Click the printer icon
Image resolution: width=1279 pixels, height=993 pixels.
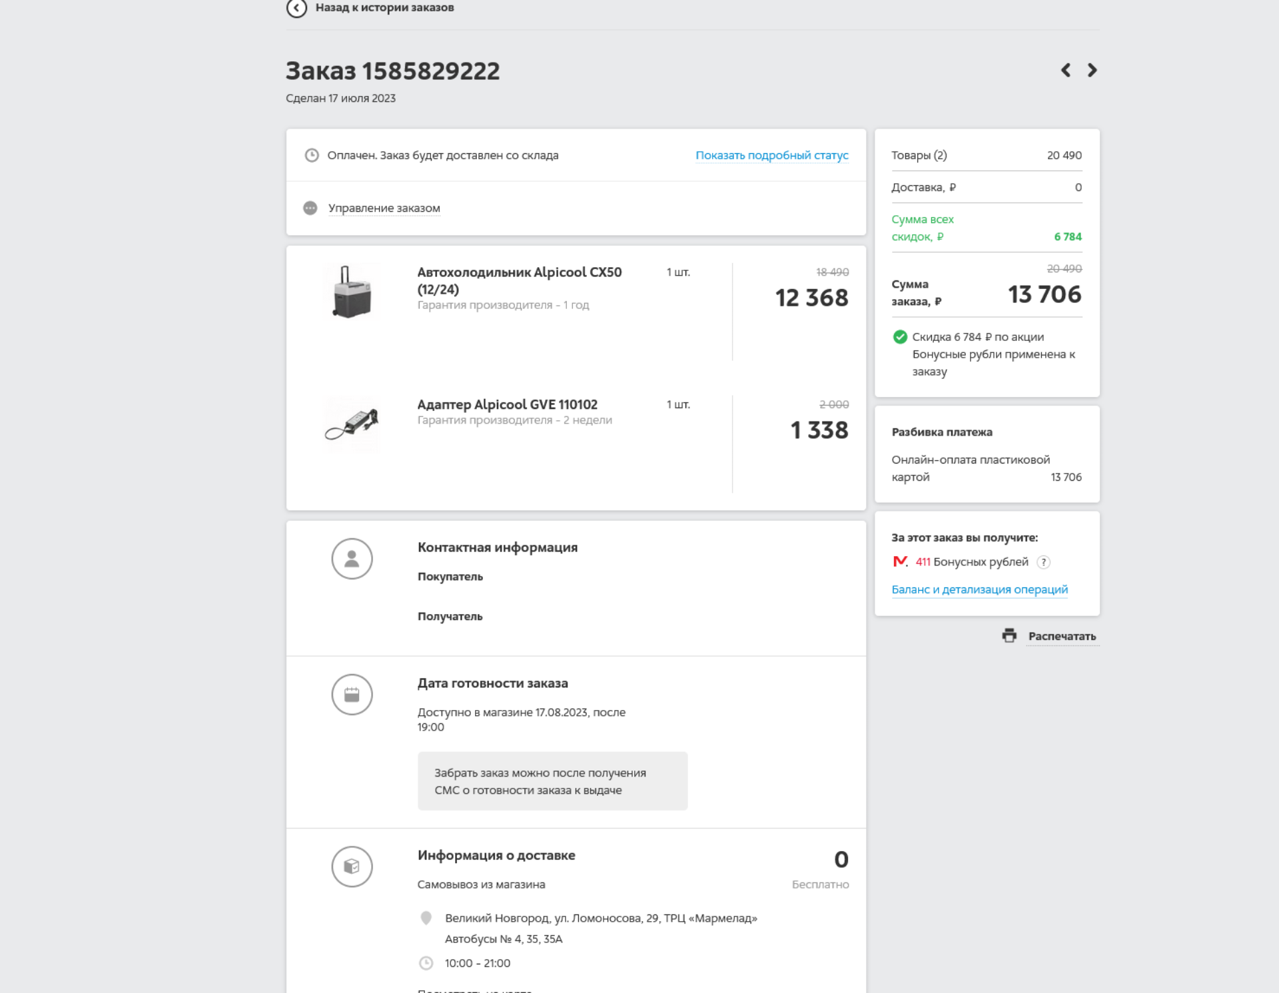click(1009, 635)
